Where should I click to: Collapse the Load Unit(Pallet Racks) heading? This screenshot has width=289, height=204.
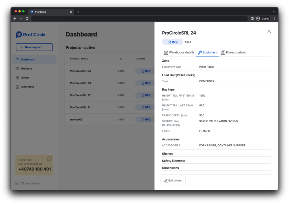coord(179,75)
